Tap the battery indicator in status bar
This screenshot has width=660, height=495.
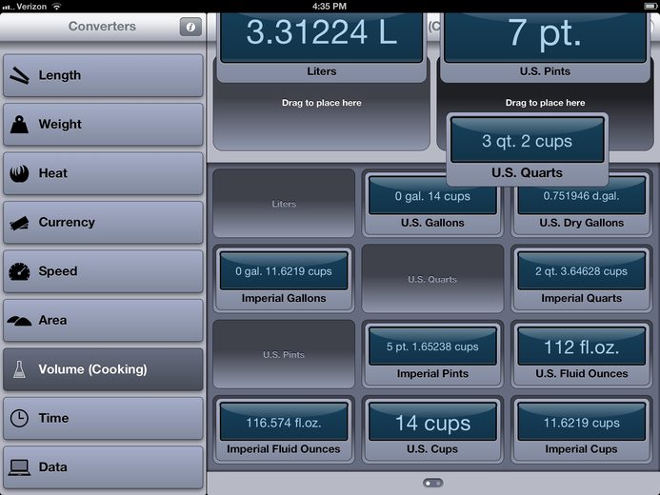coord(650,6)
